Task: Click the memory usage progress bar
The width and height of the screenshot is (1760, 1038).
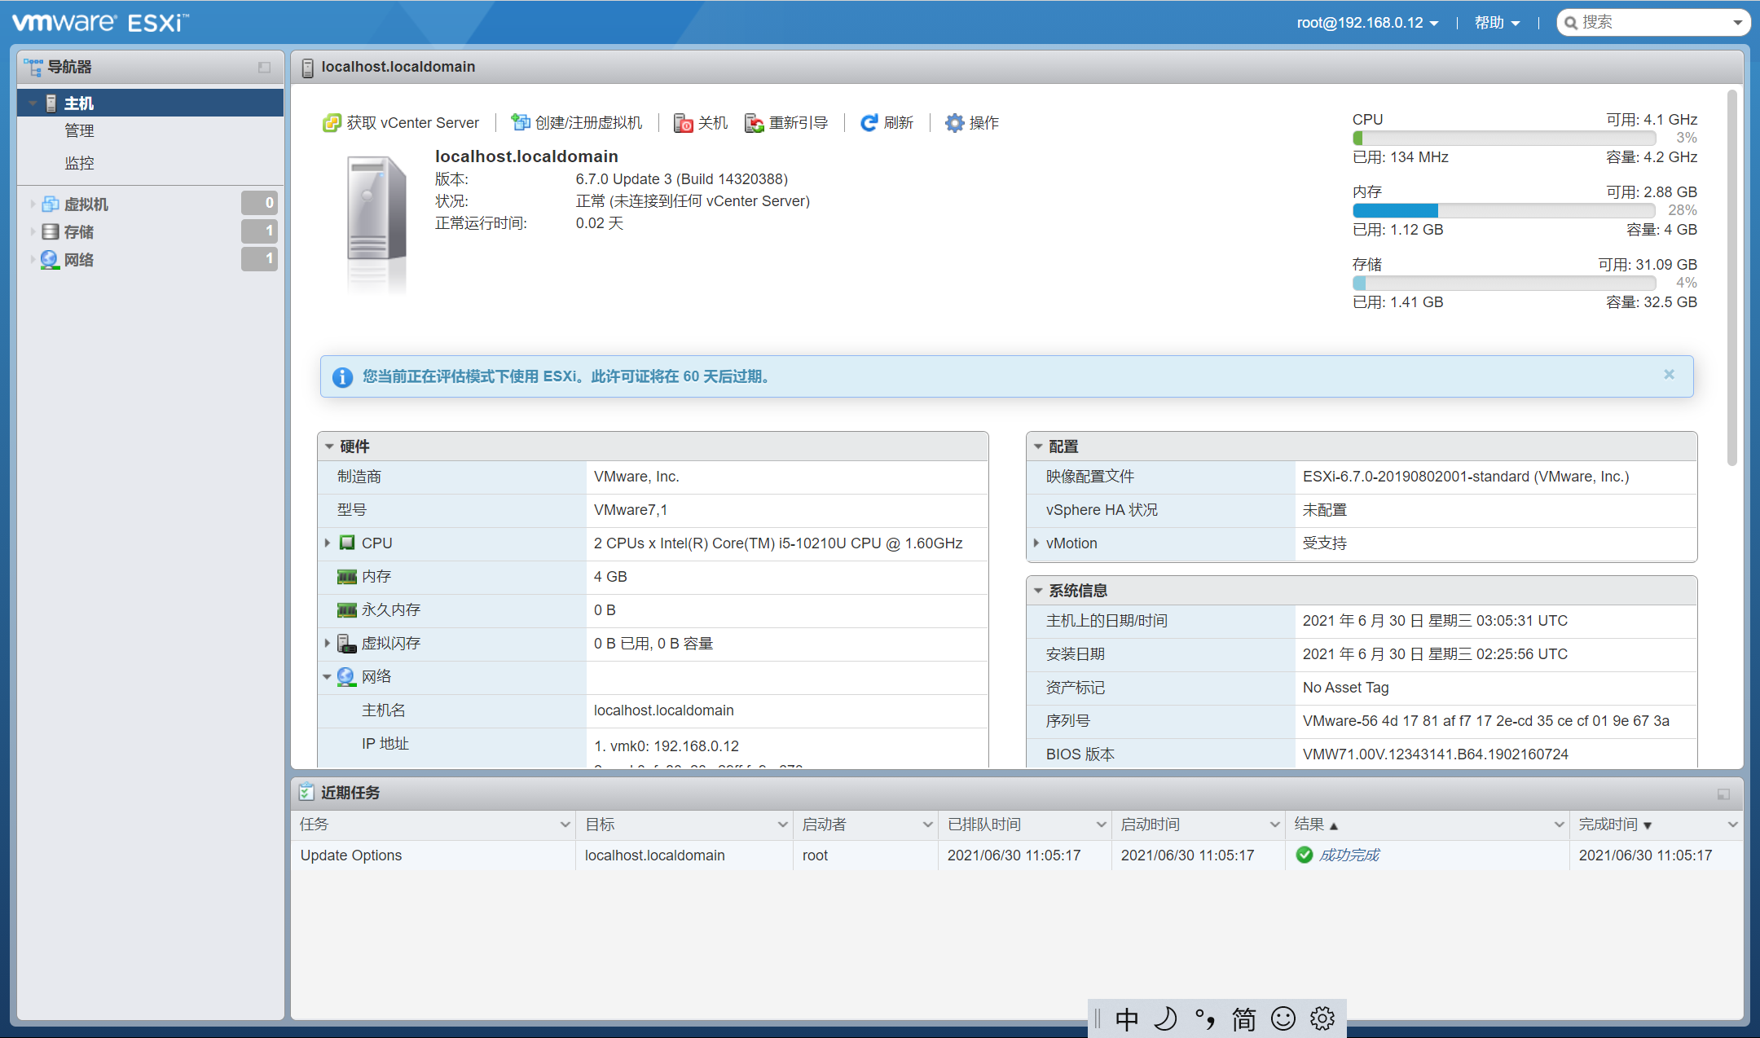Action: pyautogui.click(x=1503, y=210)
